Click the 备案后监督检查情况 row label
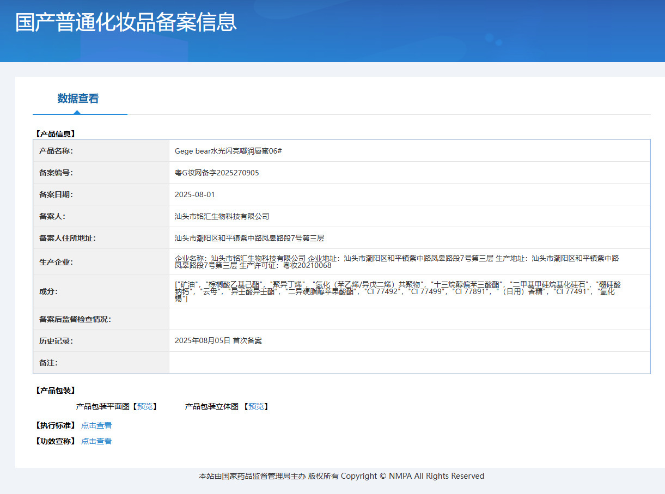Viewport: 665px width, 494px height. tap(75, 319)
